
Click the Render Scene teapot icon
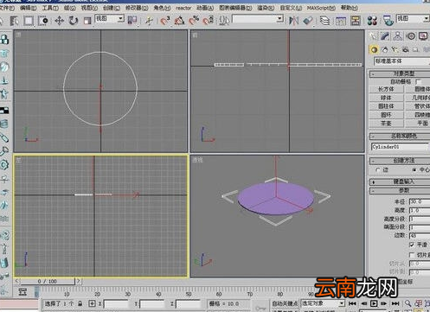tap(388, 21)
